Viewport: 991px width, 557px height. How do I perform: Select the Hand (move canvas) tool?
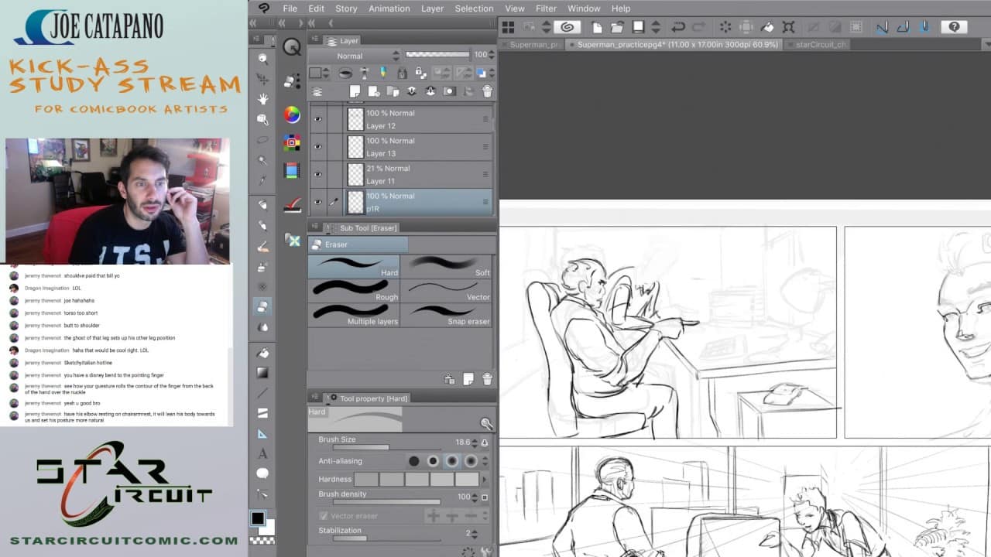[x=263, y=99]
